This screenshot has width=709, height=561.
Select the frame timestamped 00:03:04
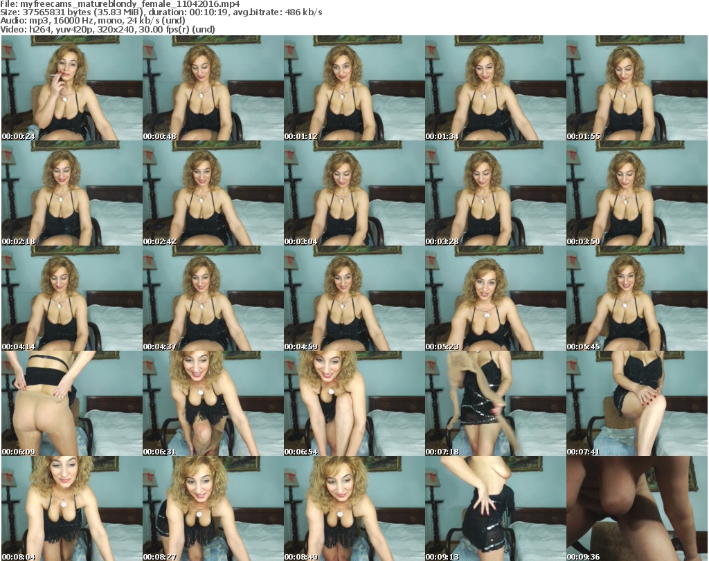[354, 193]
